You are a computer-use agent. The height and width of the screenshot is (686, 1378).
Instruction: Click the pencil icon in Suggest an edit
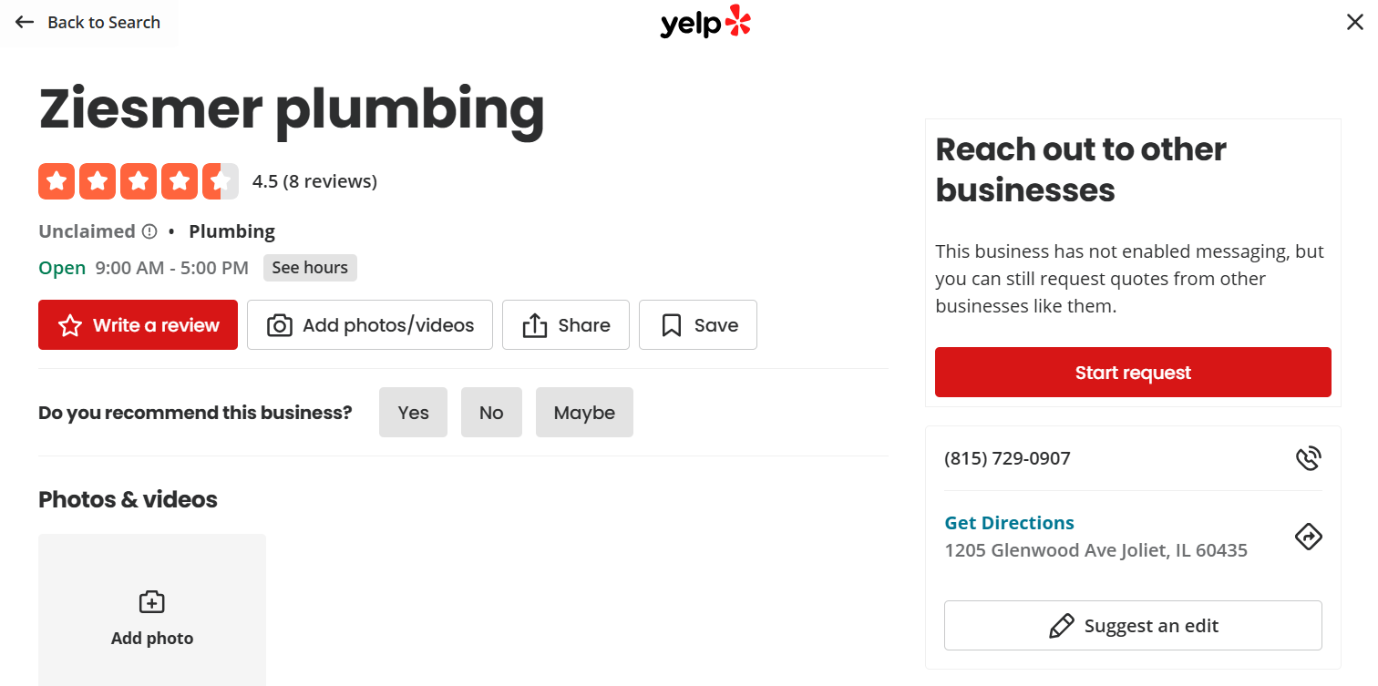click(x=1063, y=625)
